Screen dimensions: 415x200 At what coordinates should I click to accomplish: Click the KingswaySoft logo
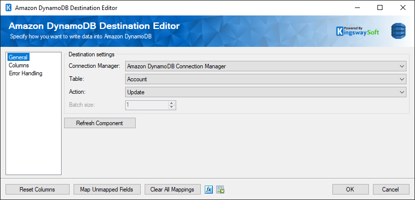[358, 31]
